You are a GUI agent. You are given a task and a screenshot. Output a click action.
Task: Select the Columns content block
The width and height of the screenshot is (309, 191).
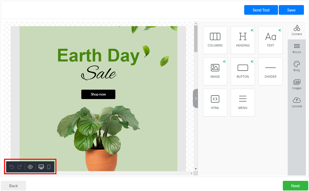[215, 40]
